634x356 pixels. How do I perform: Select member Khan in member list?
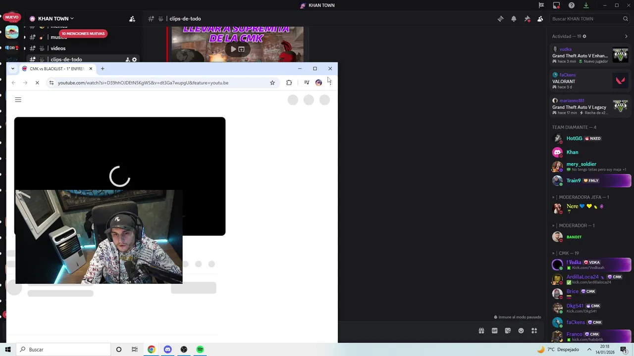coord(590,152)
